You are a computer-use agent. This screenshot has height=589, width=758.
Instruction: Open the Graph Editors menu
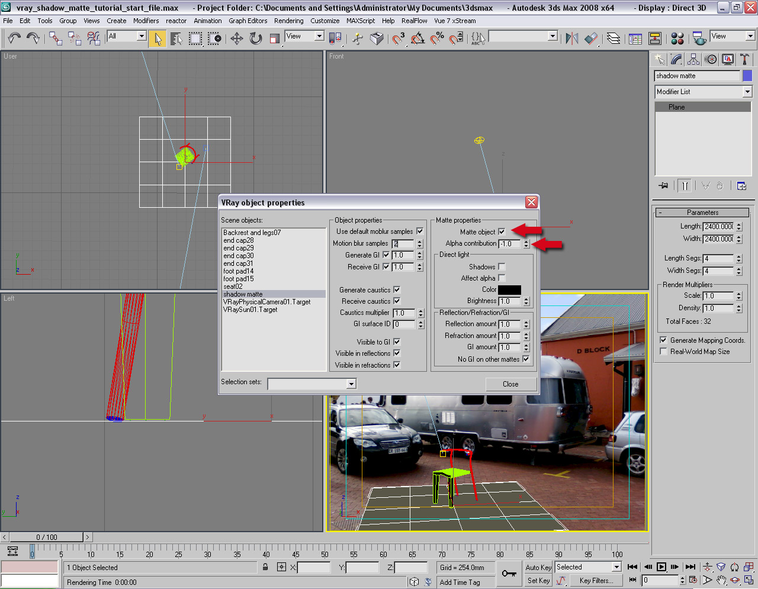click(x=248, y=21)
